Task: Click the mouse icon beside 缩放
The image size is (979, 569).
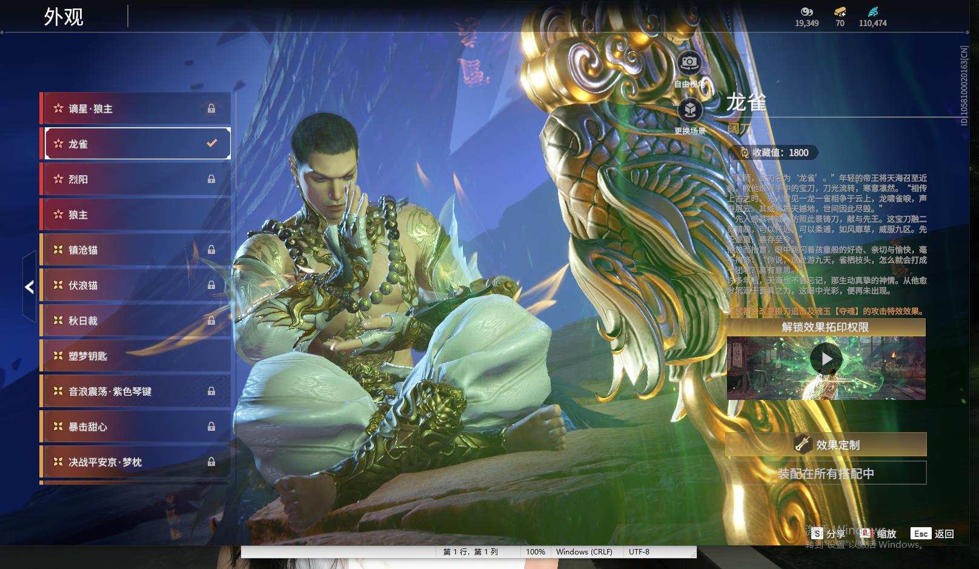Action: [x=866, y=533]
